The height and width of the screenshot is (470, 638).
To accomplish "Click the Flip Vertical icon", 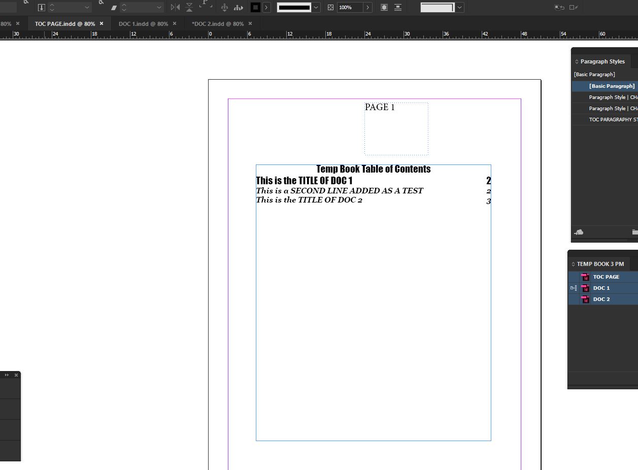I will (x=189, y=8).
